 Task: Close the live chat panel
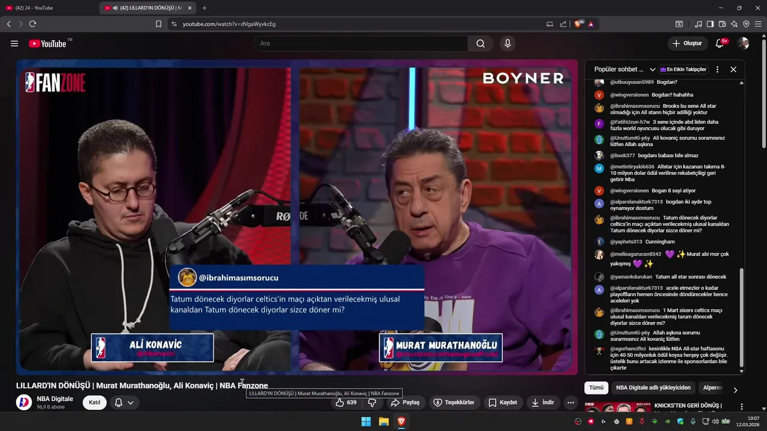click(x=733, y=69)
